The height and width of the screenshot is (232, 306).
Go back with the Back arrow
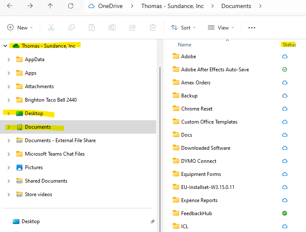point(10,6)
